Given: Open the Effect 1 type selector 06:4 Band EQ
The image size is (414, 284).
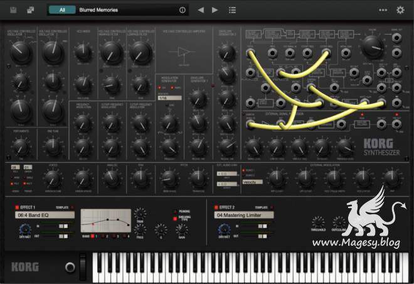Looking at the screenshot, I should (x=45, y=215).
